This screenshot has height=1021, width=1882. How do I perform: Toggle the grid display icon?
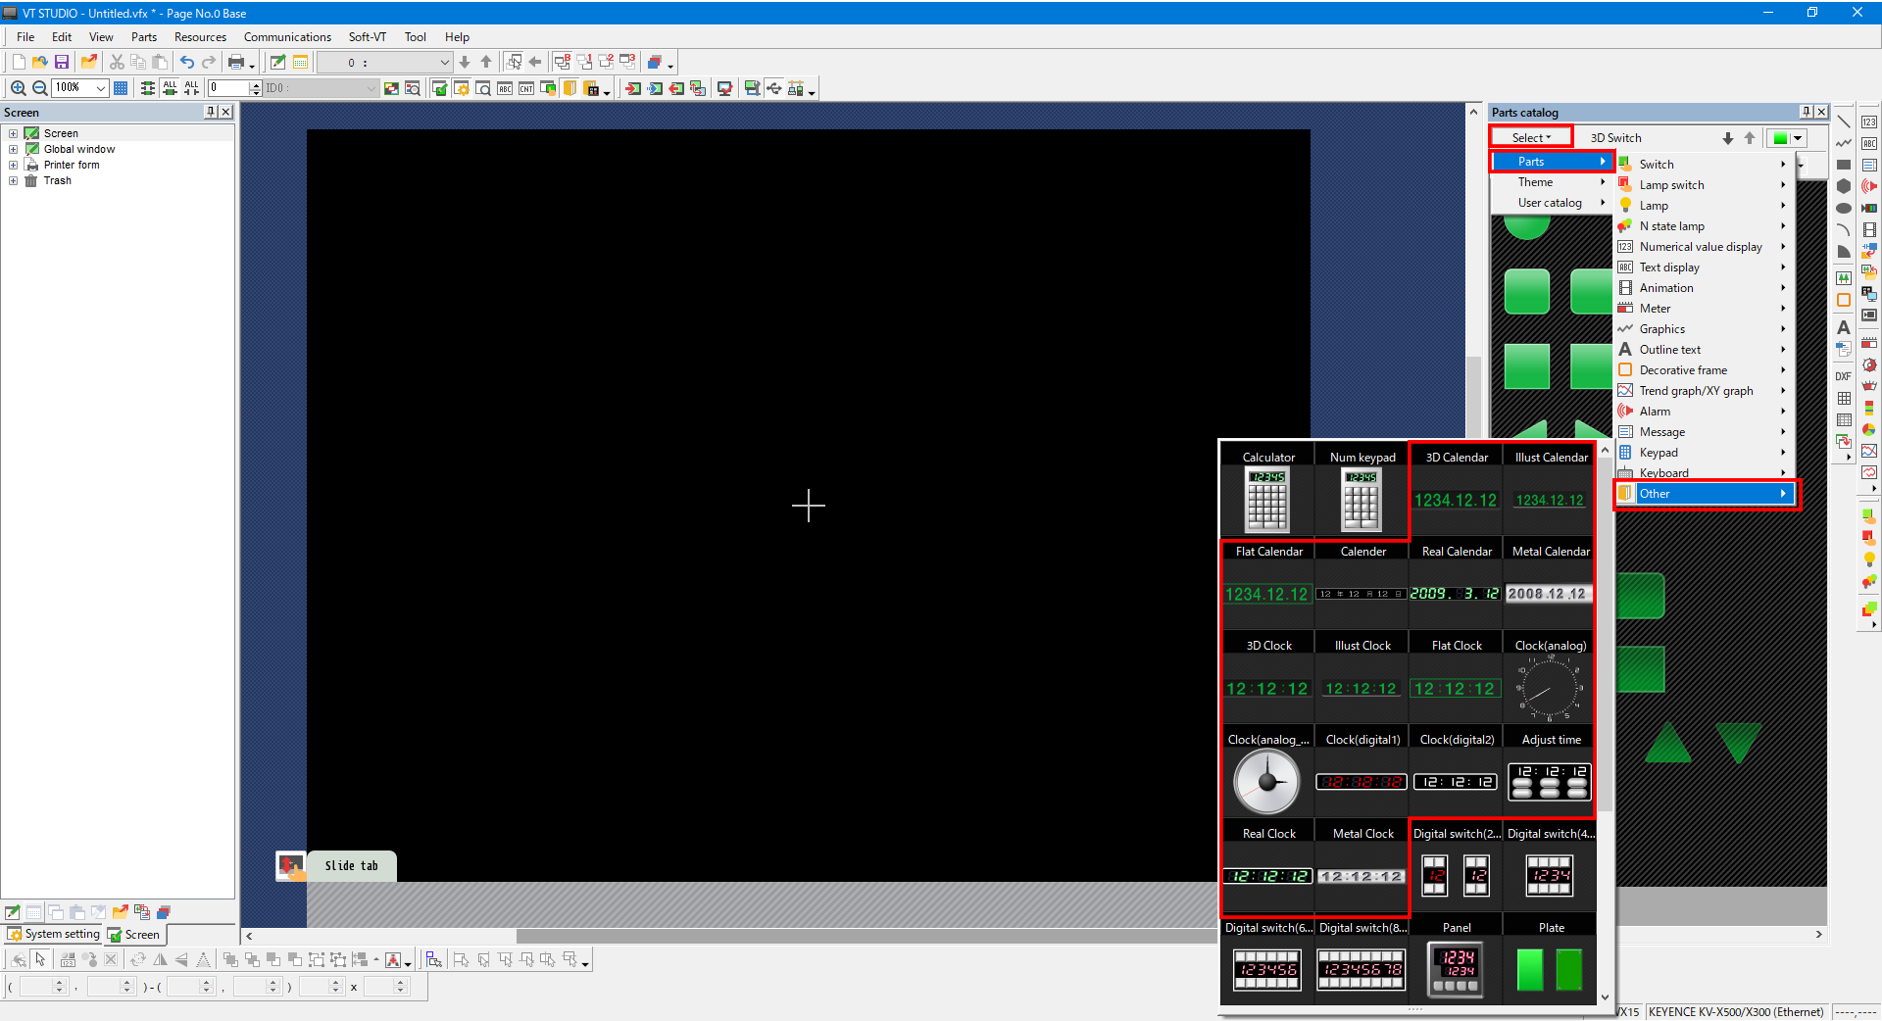(121, 88)
